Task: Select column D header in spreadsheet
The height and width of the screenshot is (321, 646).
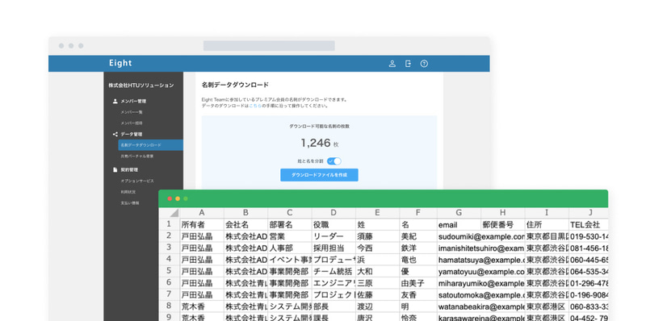Action: [333, 213]
